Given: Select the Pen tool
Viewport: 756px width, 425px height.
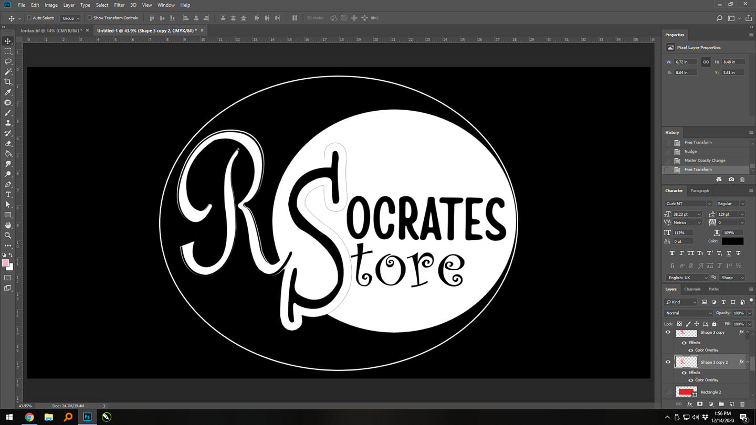Looking at the screenshot, I should tap(8, 184).
